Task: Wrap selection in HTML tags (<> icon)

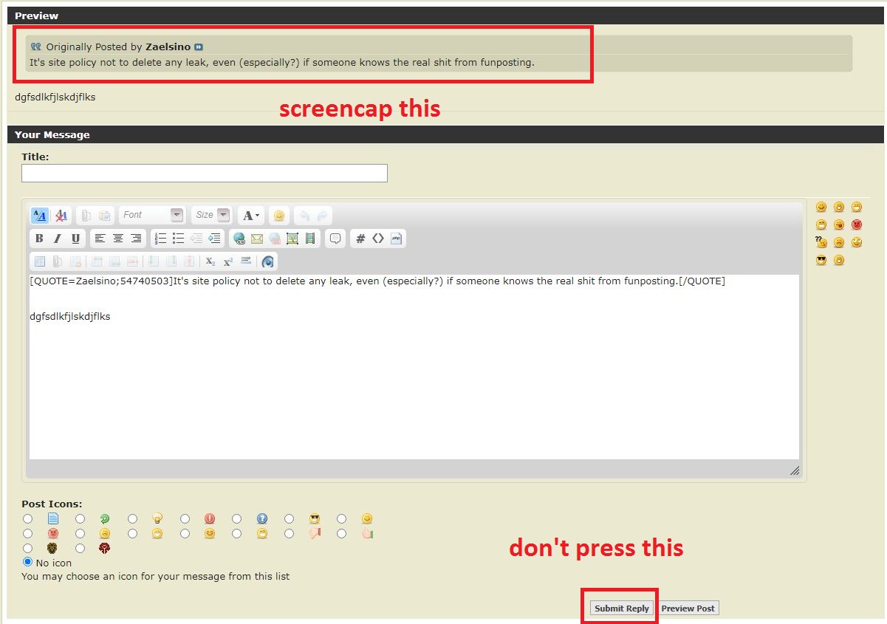Action: [378, 239]
